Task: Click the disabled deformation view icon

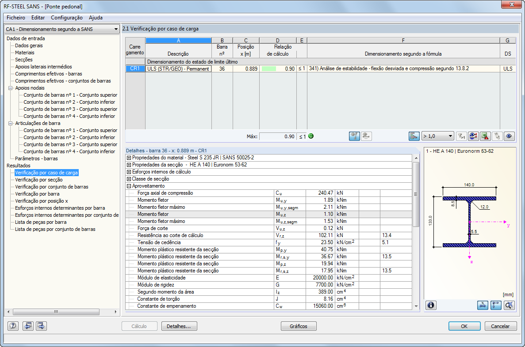Action: (x=366, y=136)
